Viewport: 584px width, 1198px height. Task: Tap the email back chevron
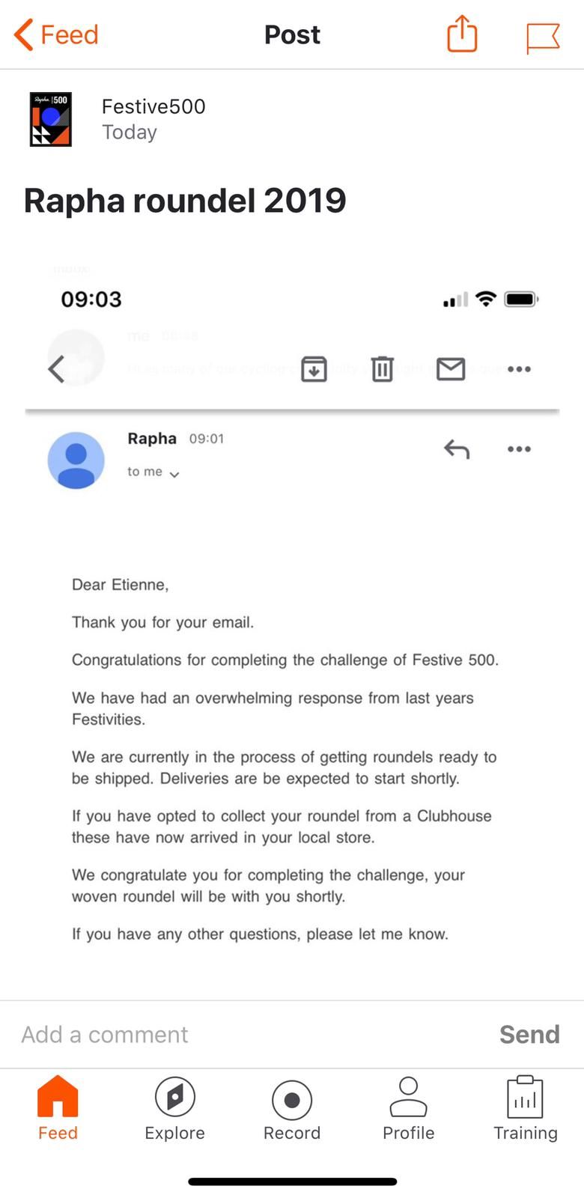pos(56,368)
